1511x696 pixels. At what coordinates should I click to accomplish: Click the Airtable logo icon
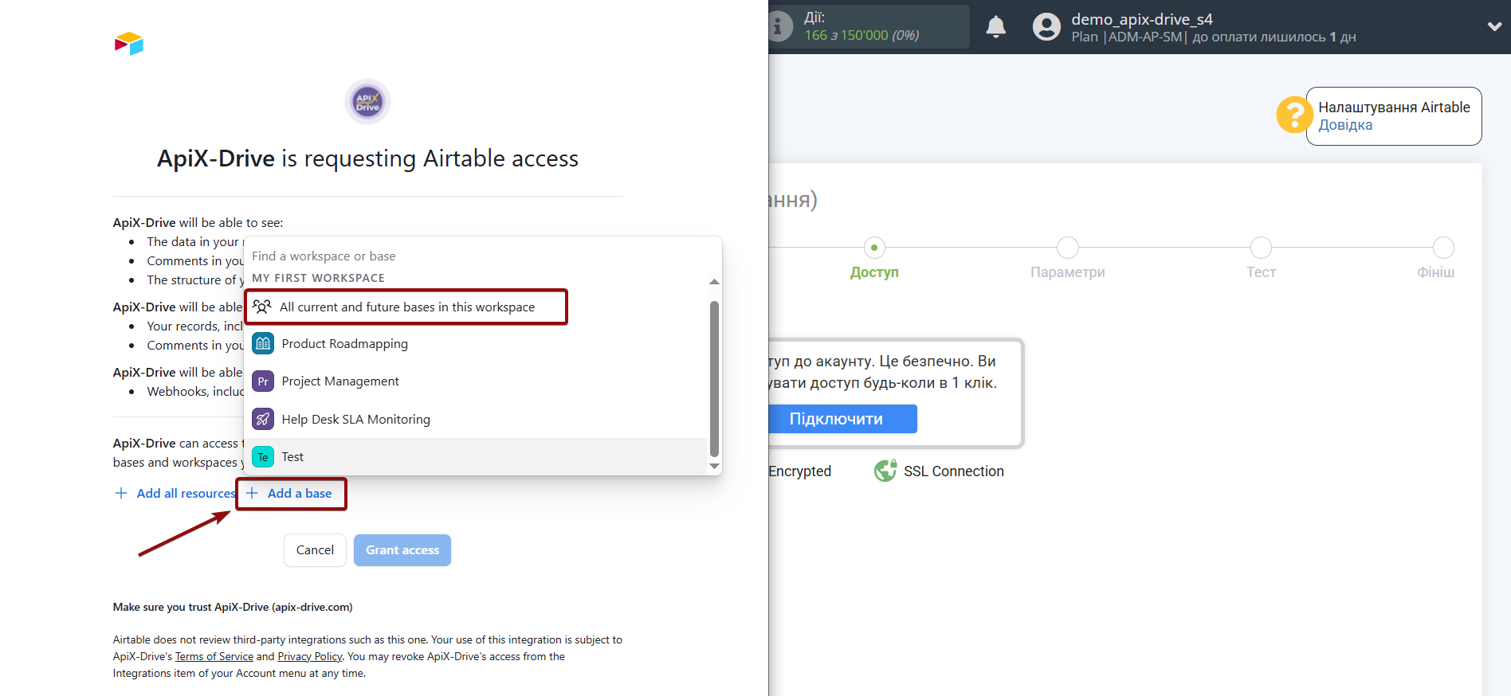click(128, 44)
